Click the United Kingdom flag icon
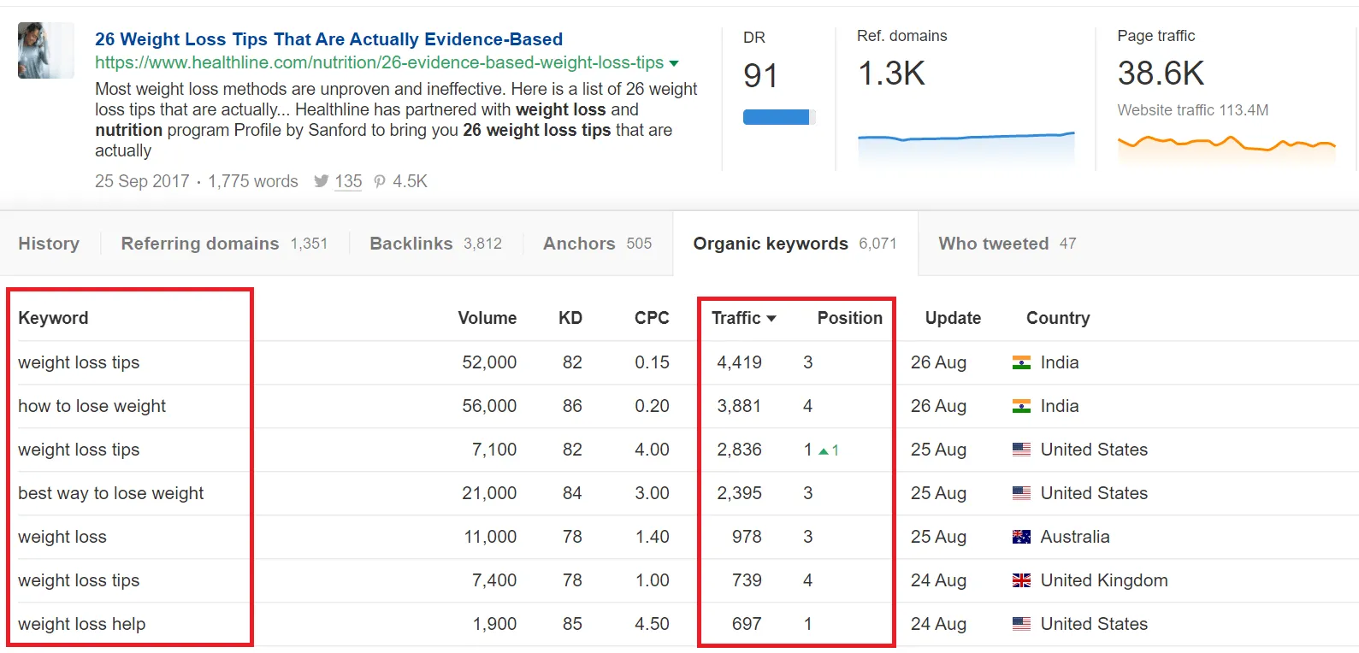Screen dimensions: 1359x653 point(1021,580)
